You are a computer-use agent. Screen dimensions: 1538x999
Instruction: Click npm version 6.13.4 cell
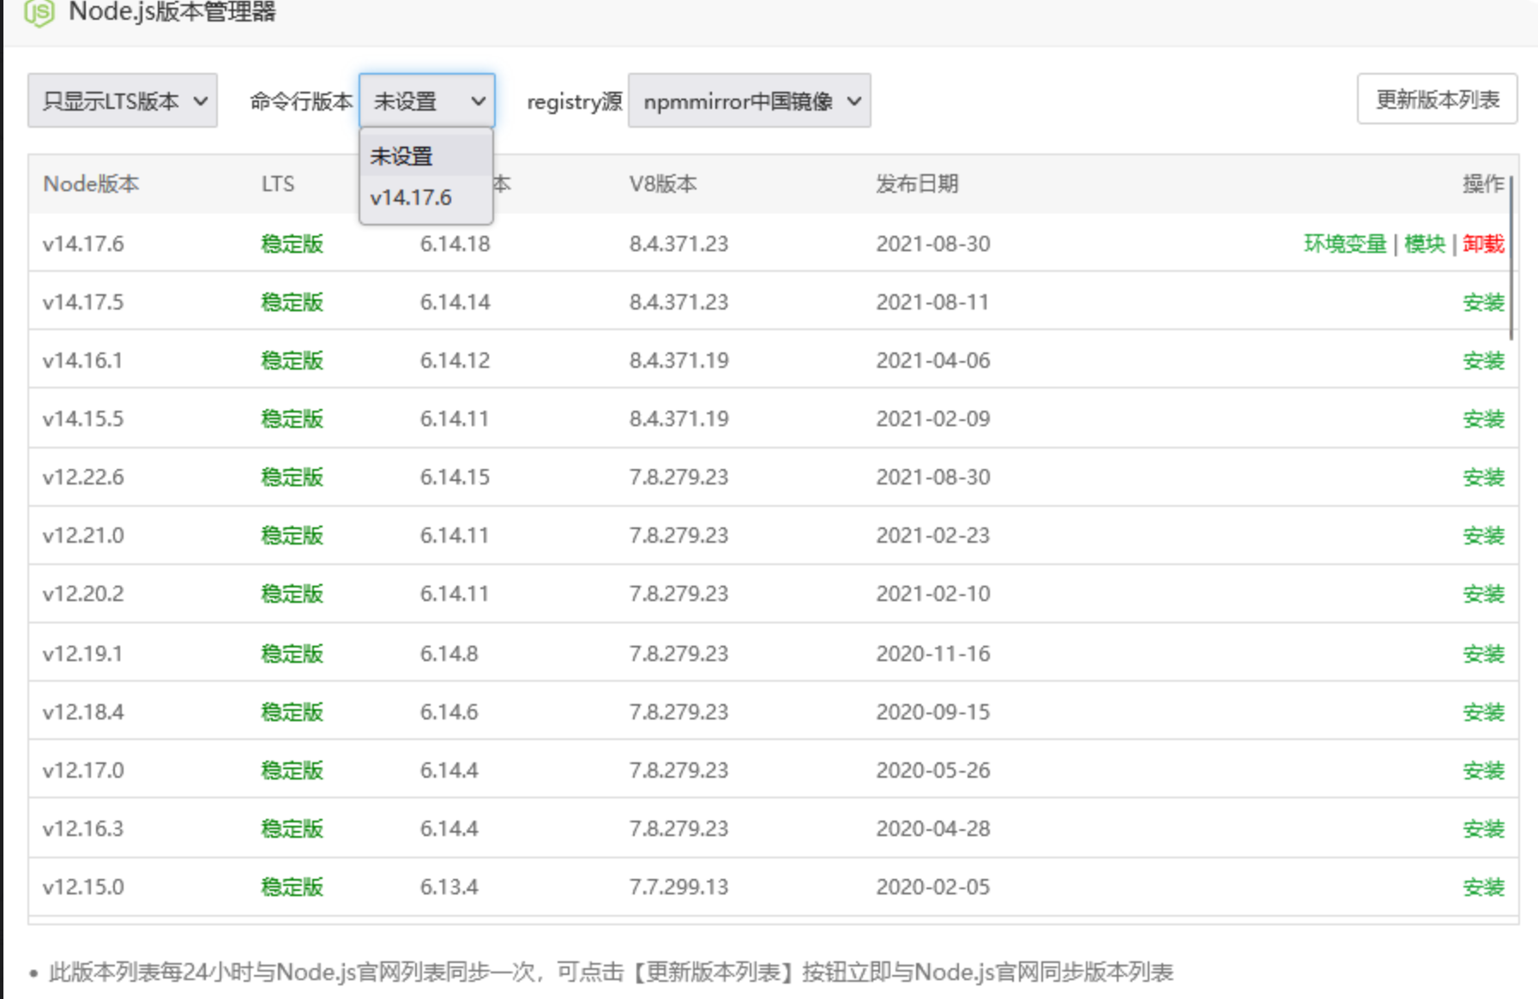coord(449,887)
